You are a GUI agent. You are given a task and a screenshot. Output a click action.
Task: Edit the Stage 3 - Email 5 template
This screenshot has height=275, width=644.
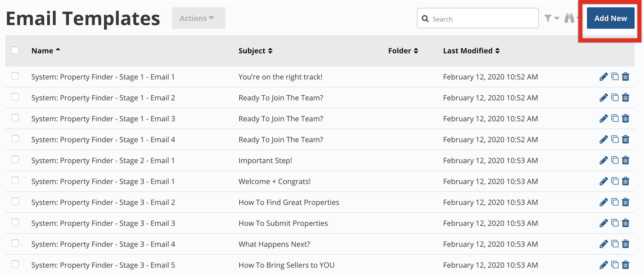(603, 265)
